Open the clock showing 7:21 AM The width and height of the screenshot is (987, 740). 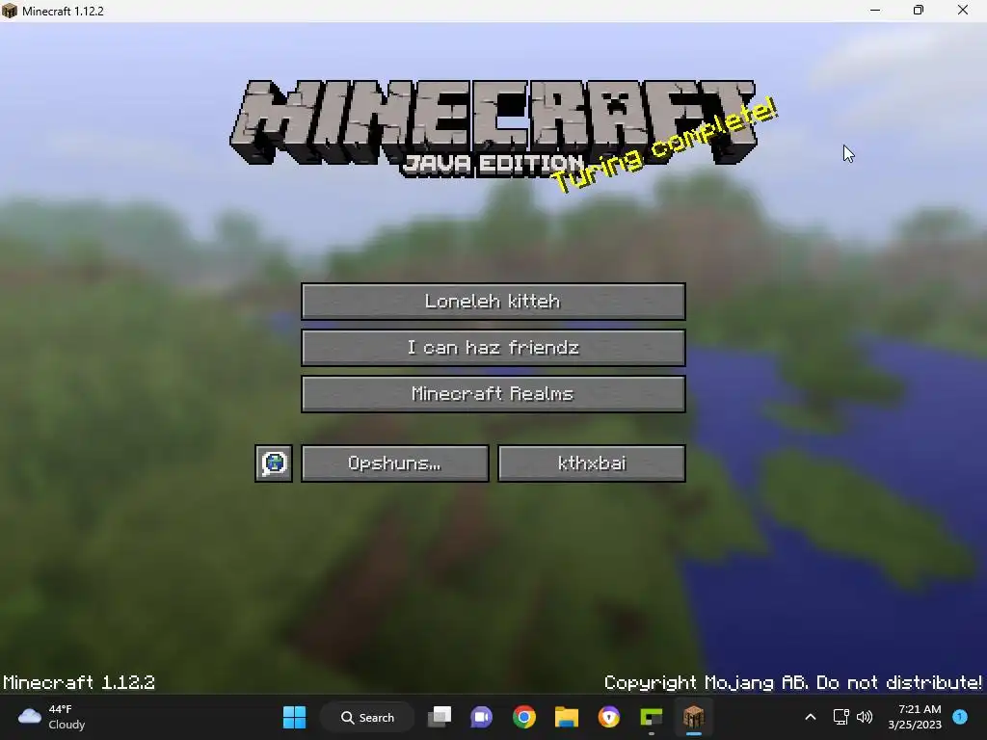(x=915, y=717)
